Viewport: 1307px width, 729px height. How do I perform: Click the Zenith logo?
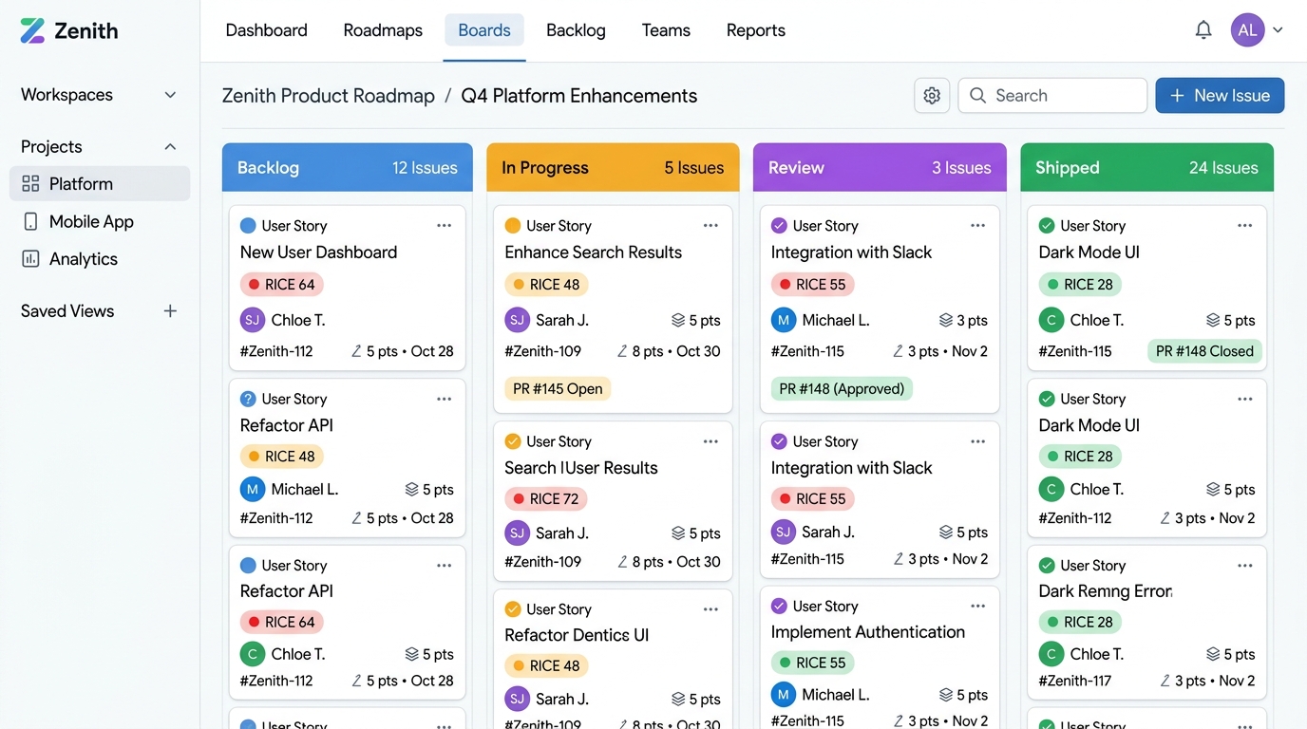[x=69, y=30]
